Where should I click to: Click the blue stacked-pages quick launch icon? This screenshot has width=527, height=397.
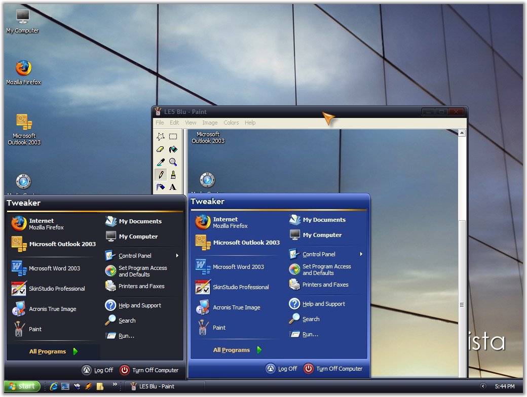coord(77,386)
